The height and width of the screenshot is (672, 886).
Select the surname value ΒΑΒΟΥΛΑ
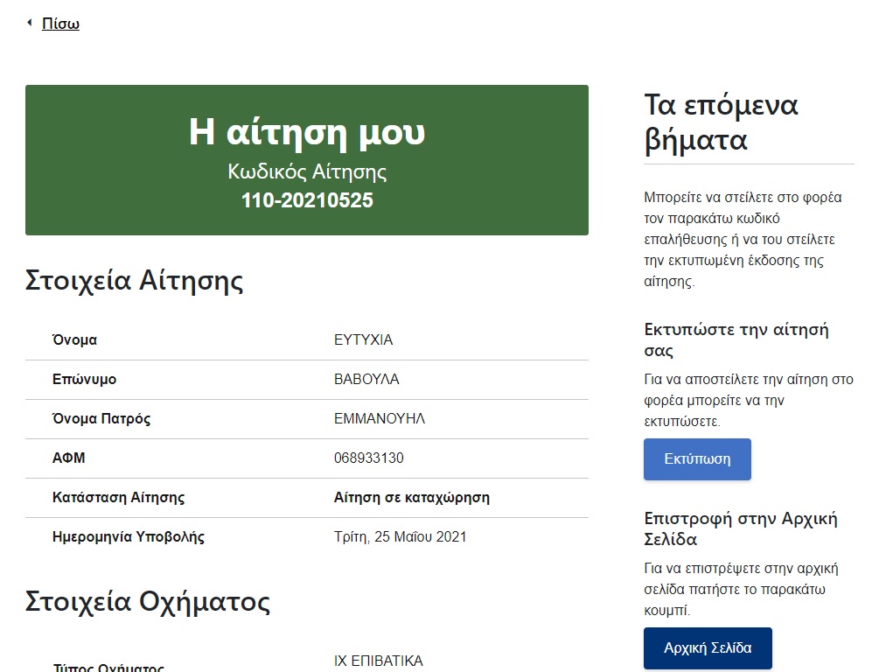tap(366, 380)
